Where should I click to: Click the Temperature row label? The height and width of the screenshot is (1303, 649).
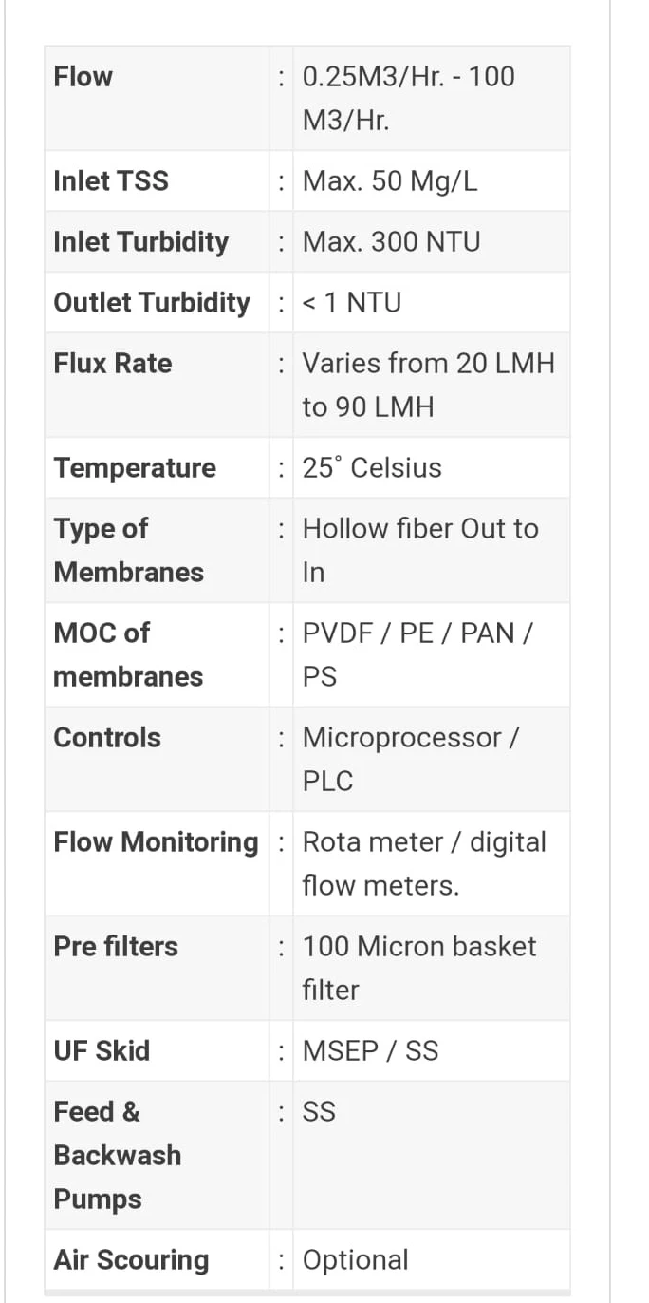pos(135,467)
